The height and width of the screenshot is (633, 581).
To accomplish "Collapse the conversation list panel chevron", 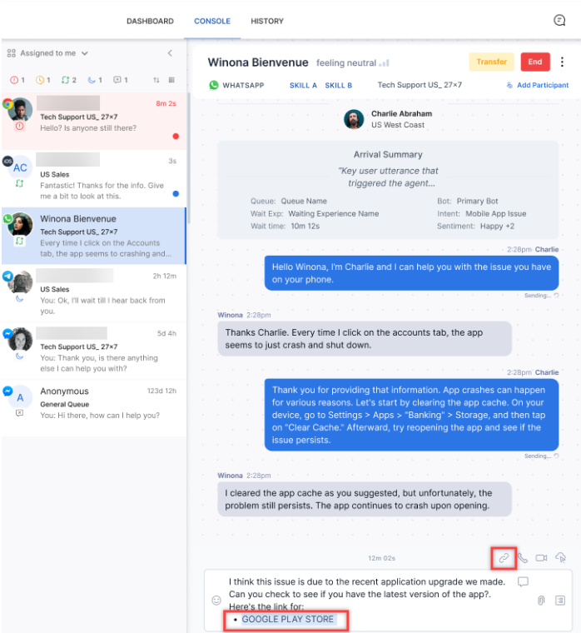I will tap(171, 53).
